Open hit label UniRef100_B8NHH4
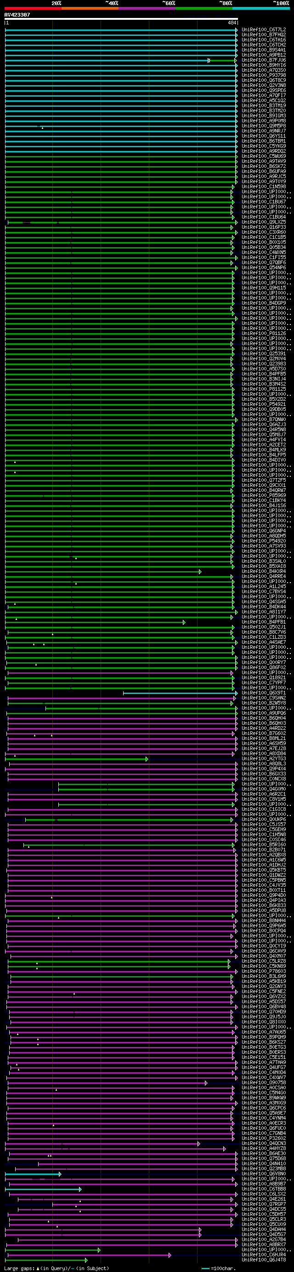 (x=263, y=920)
